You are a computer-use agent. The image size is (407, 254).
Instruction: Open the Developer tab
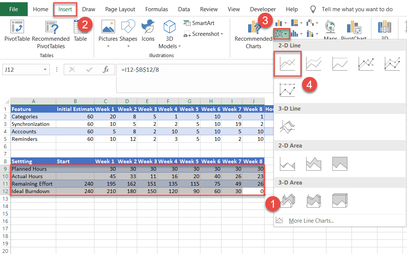[x=263, y=9]
